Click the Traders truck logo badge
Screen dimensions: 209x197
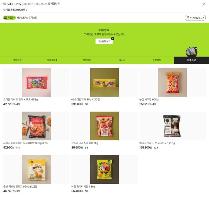coord(9,18)
